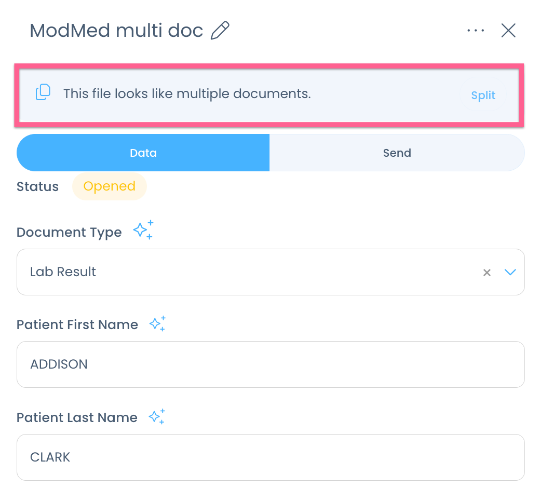Click the ModMed multi doc title
540x488 pixels.
point(116,31)
